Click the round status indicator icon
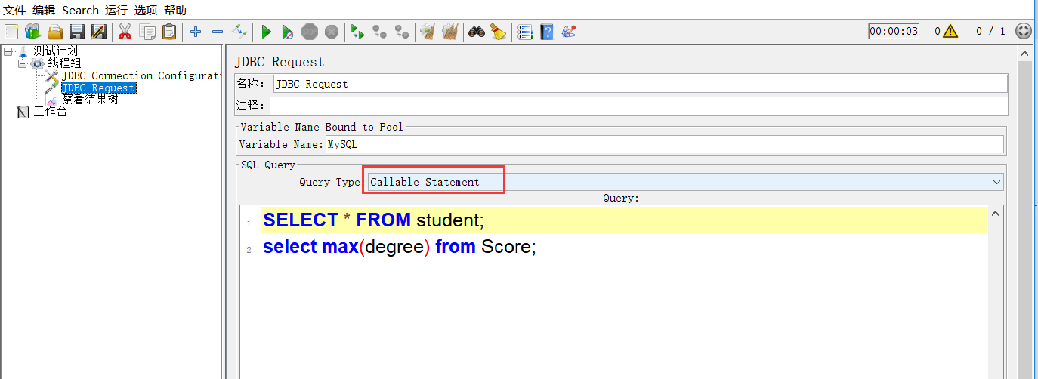Screen dimensions: 1038x379 coord(1024,32)
